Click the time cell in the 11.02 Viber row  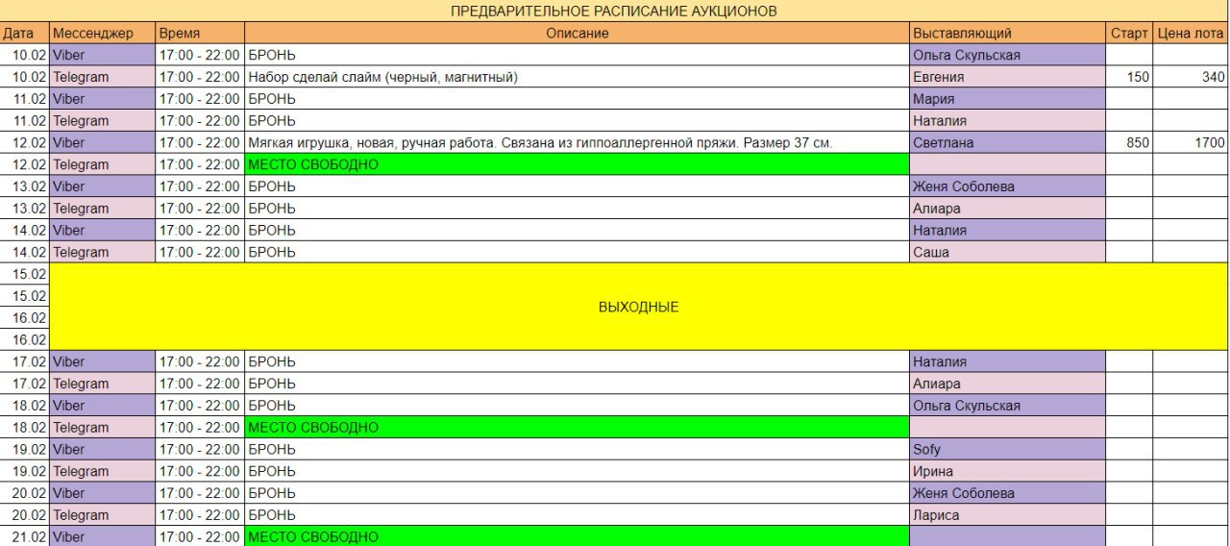point(201,99)
